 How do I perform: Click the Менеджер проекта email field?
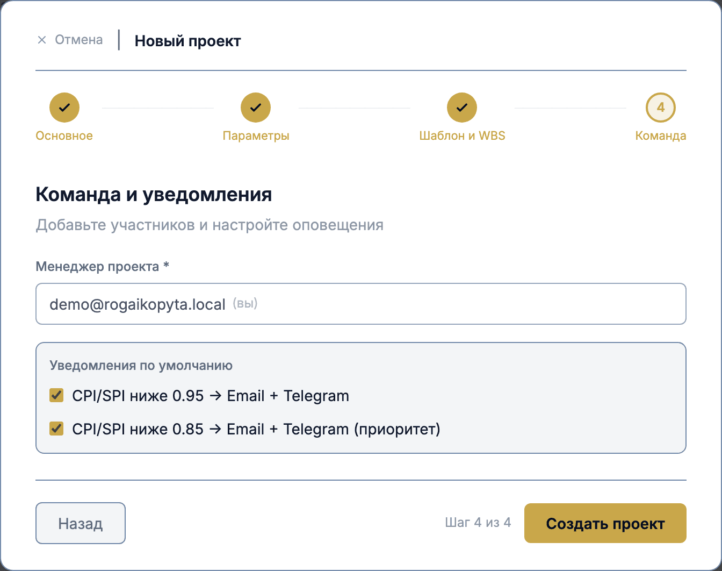tap(361, 304)
